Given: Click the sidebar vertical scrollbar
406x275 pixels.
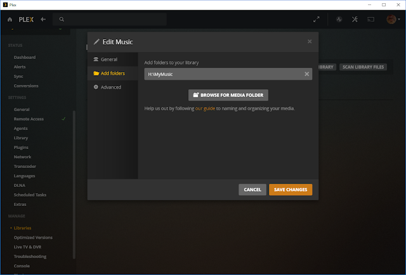Looking at the screenshot, I should [74, 185].
